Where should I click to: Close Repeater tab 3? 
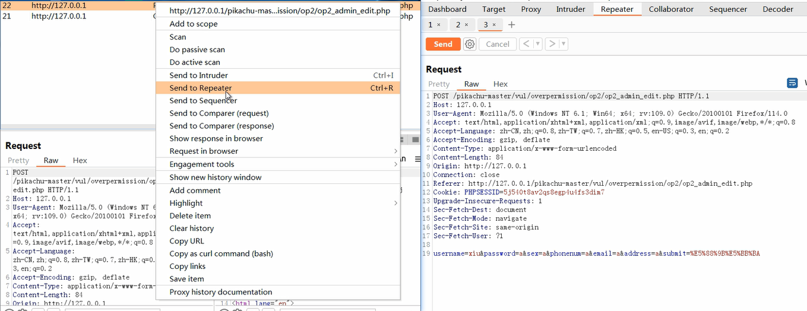pos(493,24)
